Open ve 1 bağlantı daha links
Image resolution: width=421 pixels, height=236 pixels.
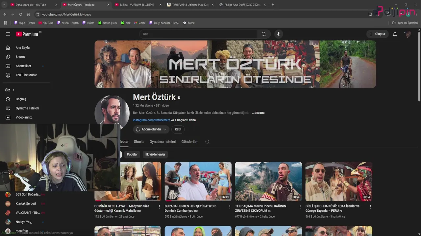pos(183,120)
